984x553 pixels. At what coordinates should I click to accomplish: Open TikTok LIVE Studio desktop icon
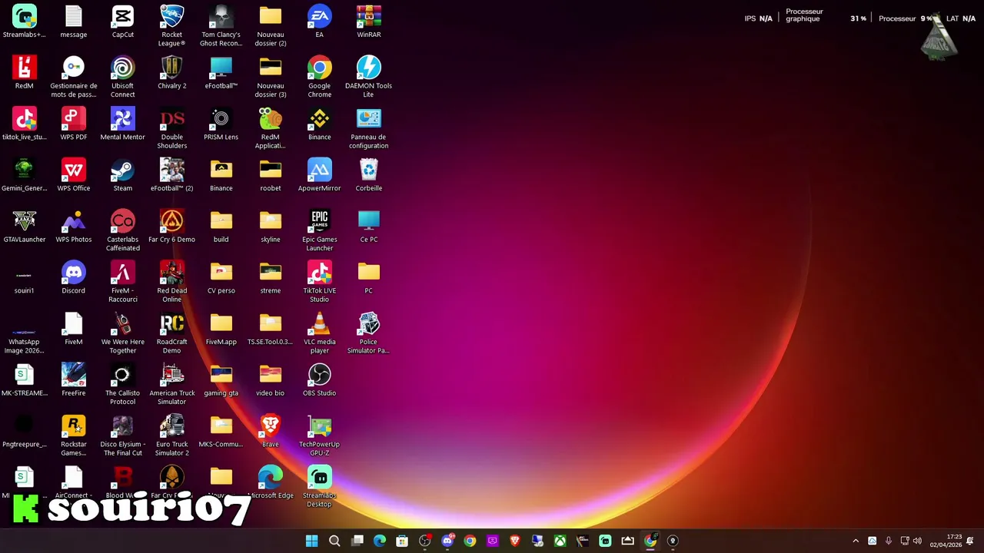point(319,282)
